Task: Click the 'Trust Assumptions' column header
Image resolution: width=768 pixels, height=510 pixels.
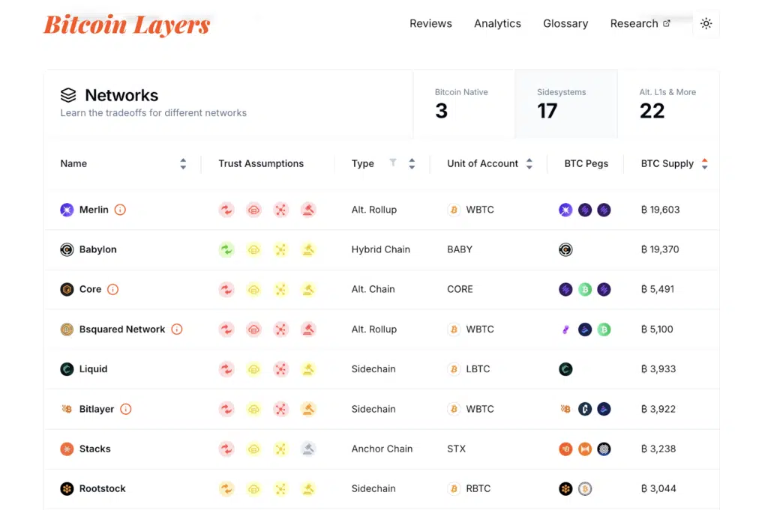Action: (261, 164)
